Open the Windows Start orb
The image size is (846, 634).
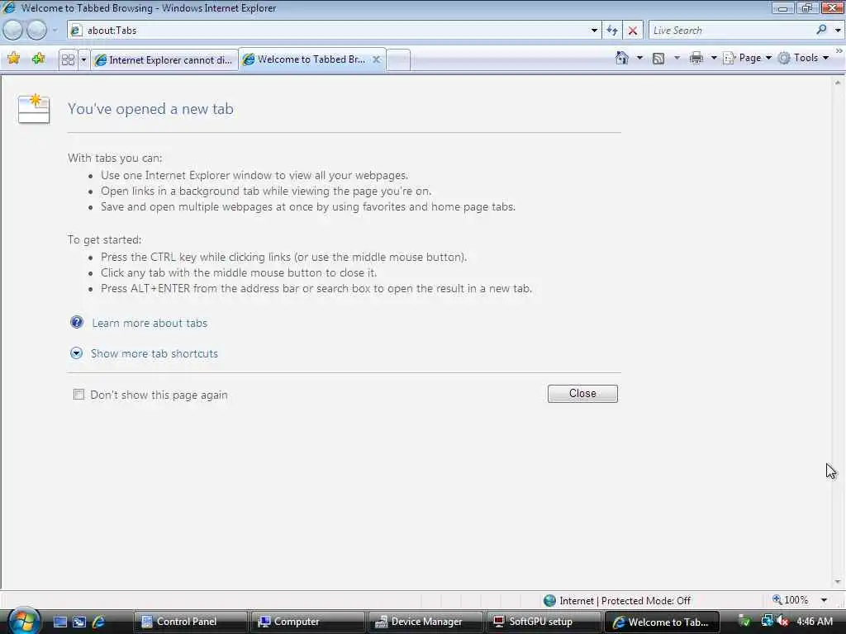[x=22, y=621]
